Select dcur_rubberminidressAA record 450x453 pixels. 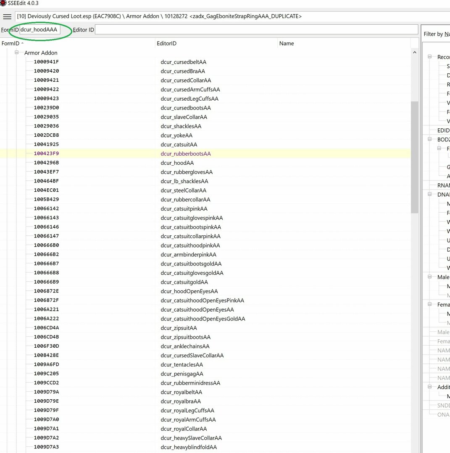point(205,383)
